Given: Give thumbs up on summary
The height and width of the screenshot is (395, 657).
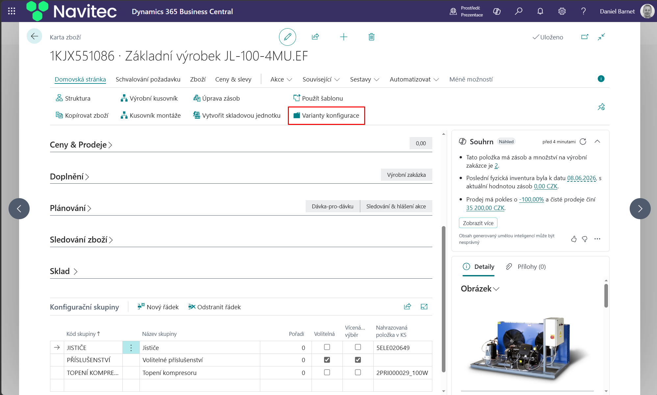Looking at the screenshot, I should [574, 239].
